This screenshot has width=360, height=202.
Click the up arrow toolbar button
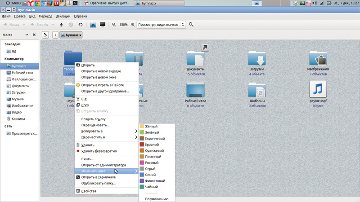point(61,25)
